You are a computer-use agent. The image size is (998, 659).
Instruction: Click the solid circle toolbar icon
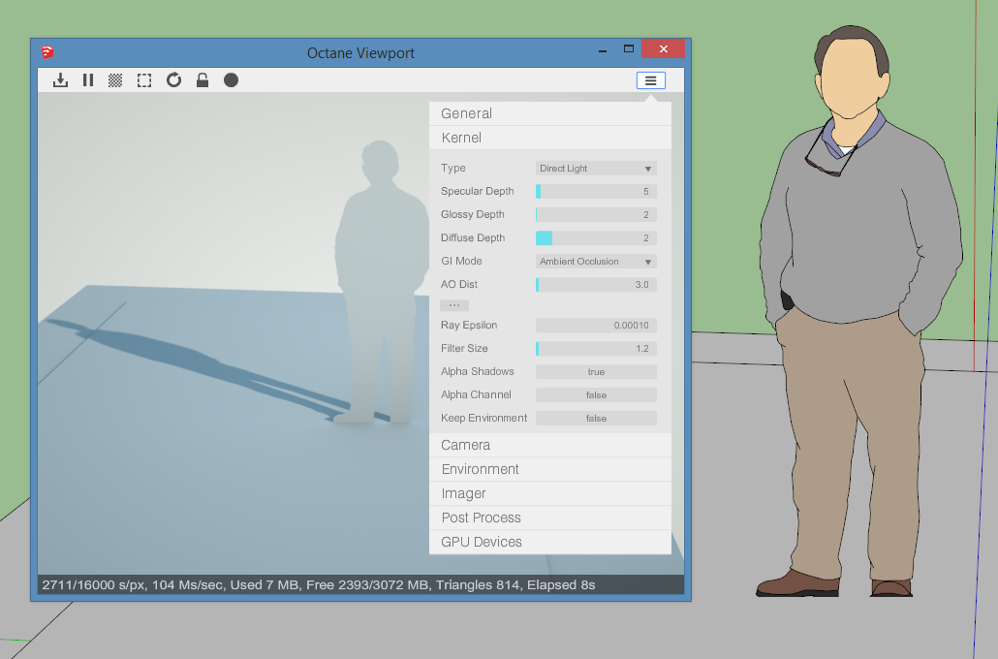[x=231, y=80]
